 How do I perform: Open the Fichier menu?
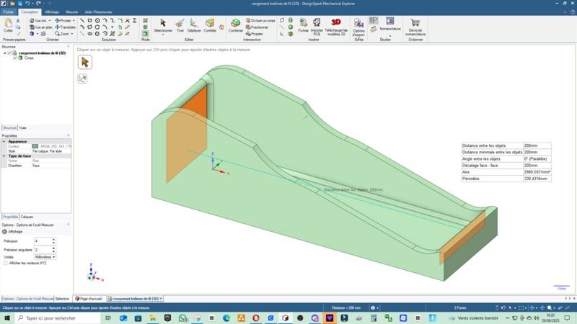[x=8, y=12]
